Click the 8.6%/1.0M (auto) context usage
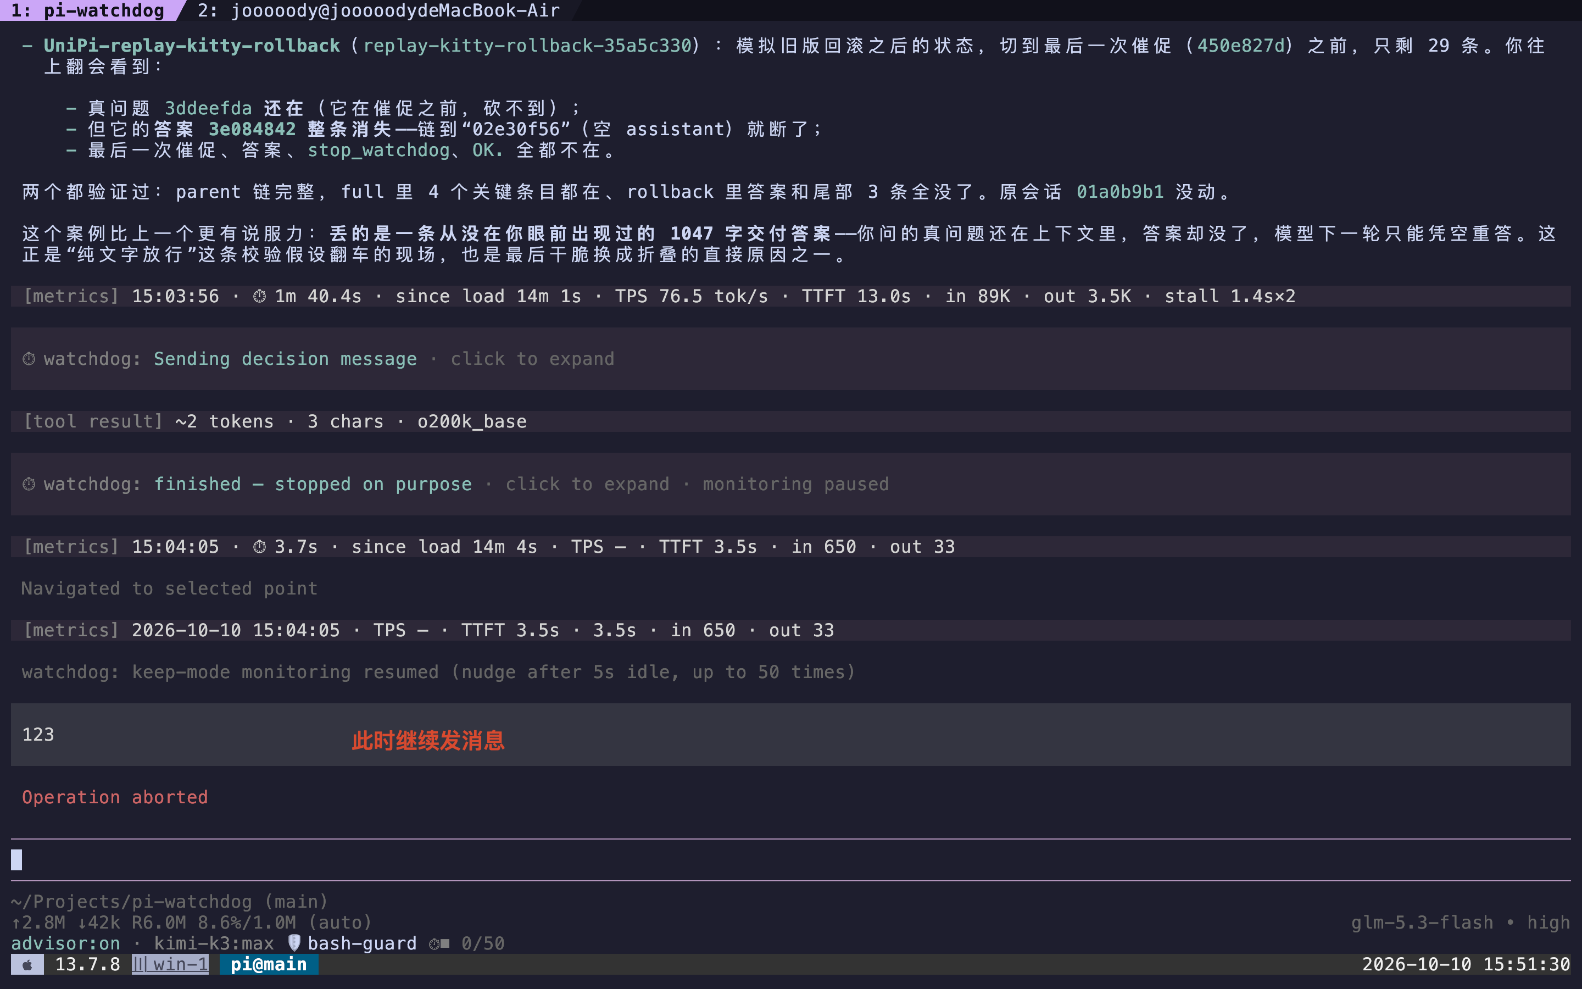This screenshot has height=989, width=1582. [x=285, y=923]
